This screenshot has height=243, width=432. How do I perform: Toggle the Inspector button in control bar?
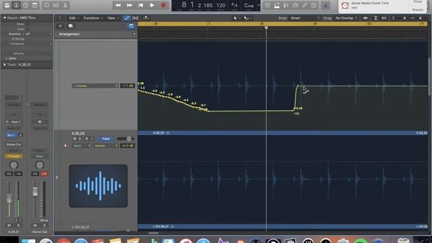(x=16, y=5)
